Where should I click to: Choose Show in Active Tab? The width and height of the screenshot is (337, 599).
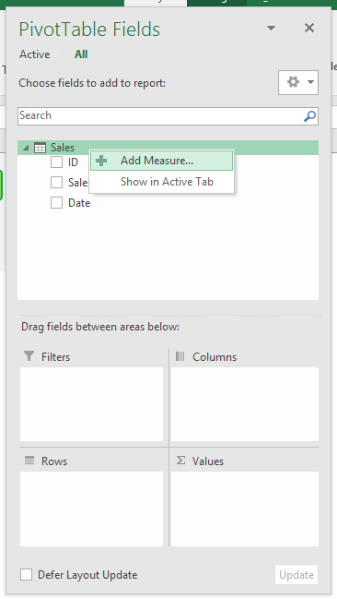pos(167,182)
